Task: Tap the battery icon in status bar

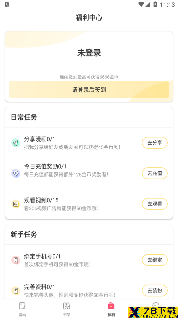Action: tap(155, 4)
